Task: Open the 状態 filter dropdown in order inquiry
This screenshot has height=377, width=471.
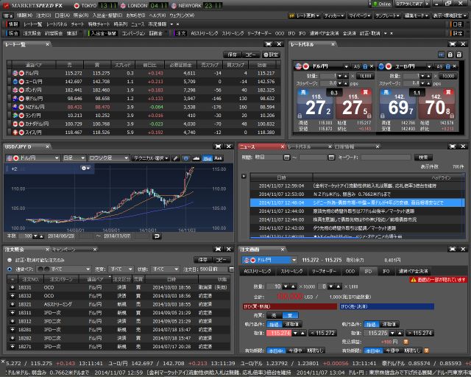Action: (x=166, y=269)
